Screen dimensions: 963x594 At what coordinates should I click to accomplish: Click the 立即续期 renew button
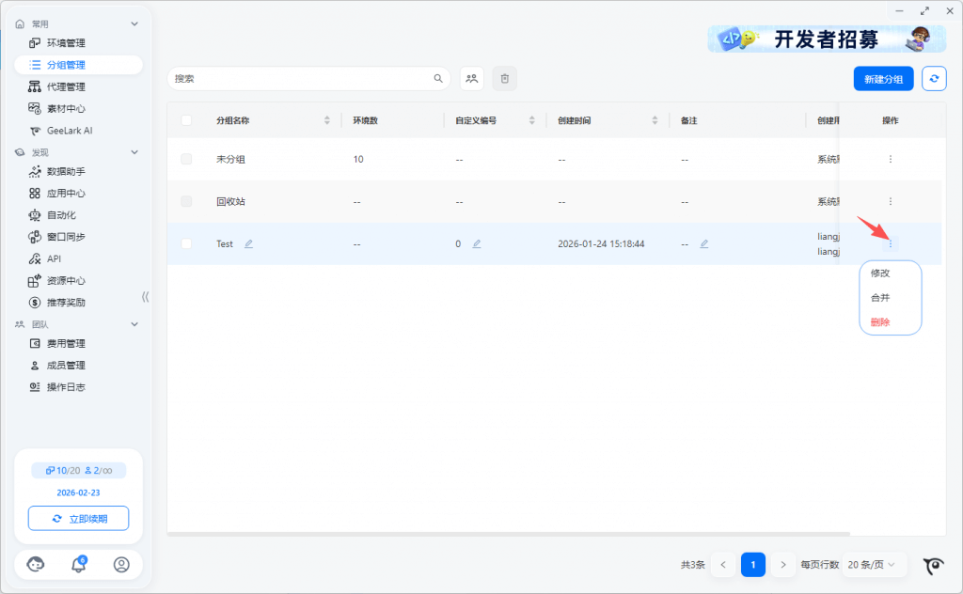pos(79,519)
